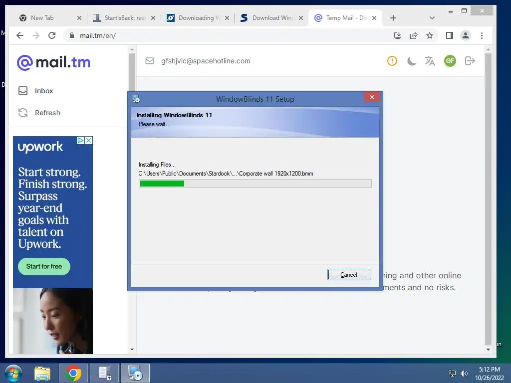Open File Explorer from taskbar
The image size is (511, 383).
coord(42,373)
